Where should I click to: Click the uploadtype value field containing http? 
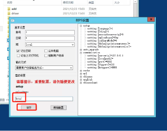click(44, 99)
